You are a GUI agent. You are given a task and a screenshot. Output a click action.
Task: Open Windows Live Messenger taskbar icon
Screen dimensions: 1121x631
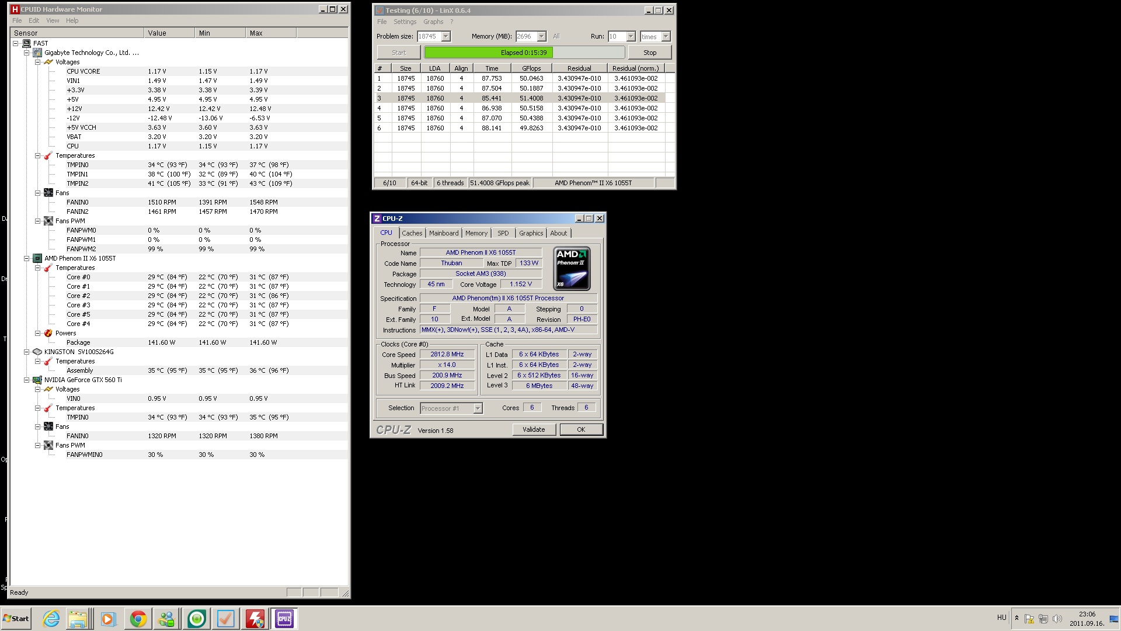pos(167,619)
